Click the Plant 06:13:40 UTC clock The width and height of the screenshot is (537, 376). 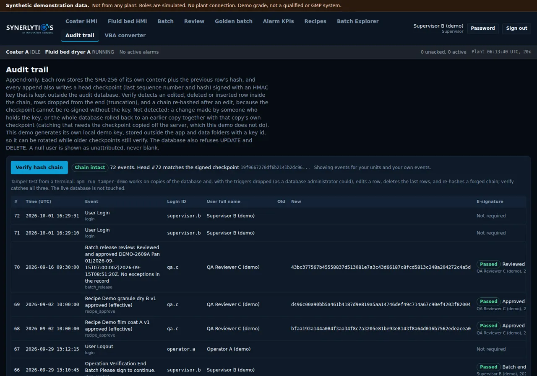click(501, 52)
